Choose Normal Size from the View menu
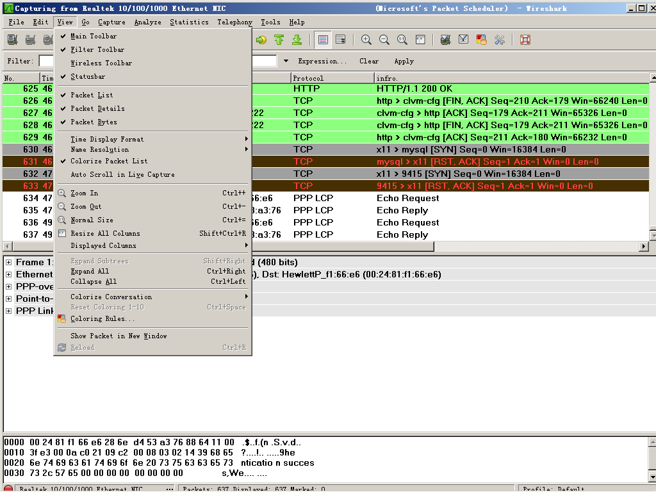This screenshot has height=492, width=656. click(x=152, y=220)
